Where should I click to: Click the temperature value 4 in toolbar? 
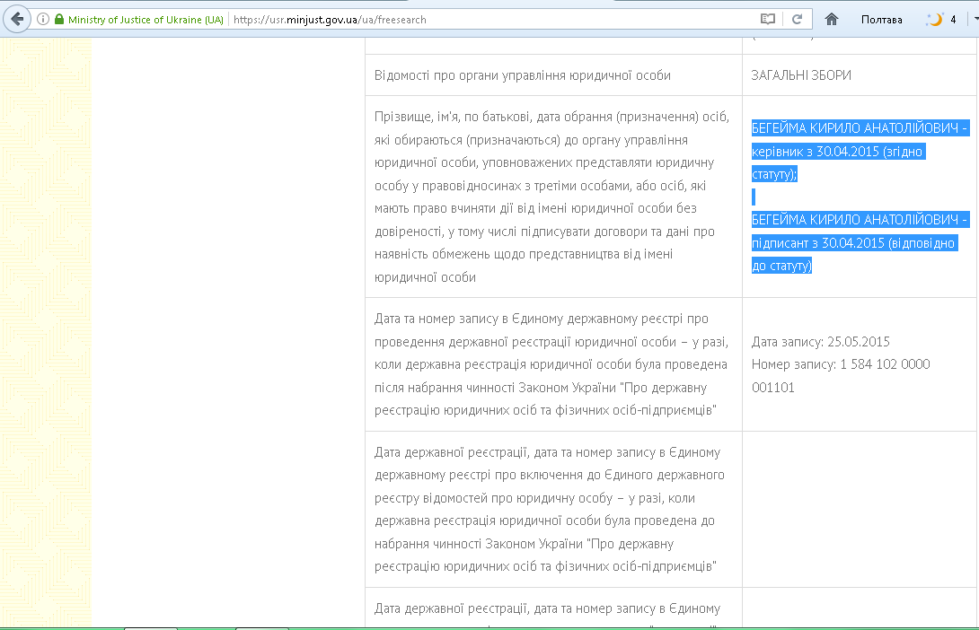(953, 19)
